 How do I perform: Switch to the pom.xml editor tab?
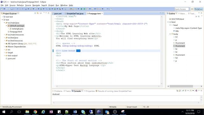click(x=58, y=13)
